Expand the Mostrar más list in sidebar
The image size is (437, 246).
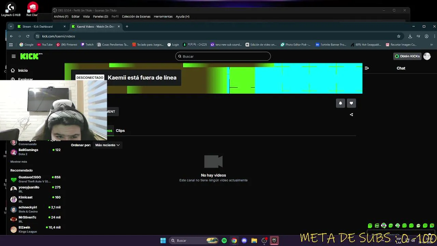coord(19,162)
